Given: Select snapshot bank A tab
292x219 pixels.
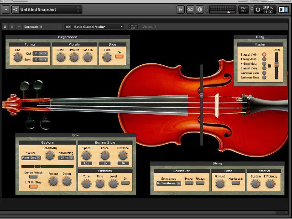Looking at the screenshot, I should point(5,27).
